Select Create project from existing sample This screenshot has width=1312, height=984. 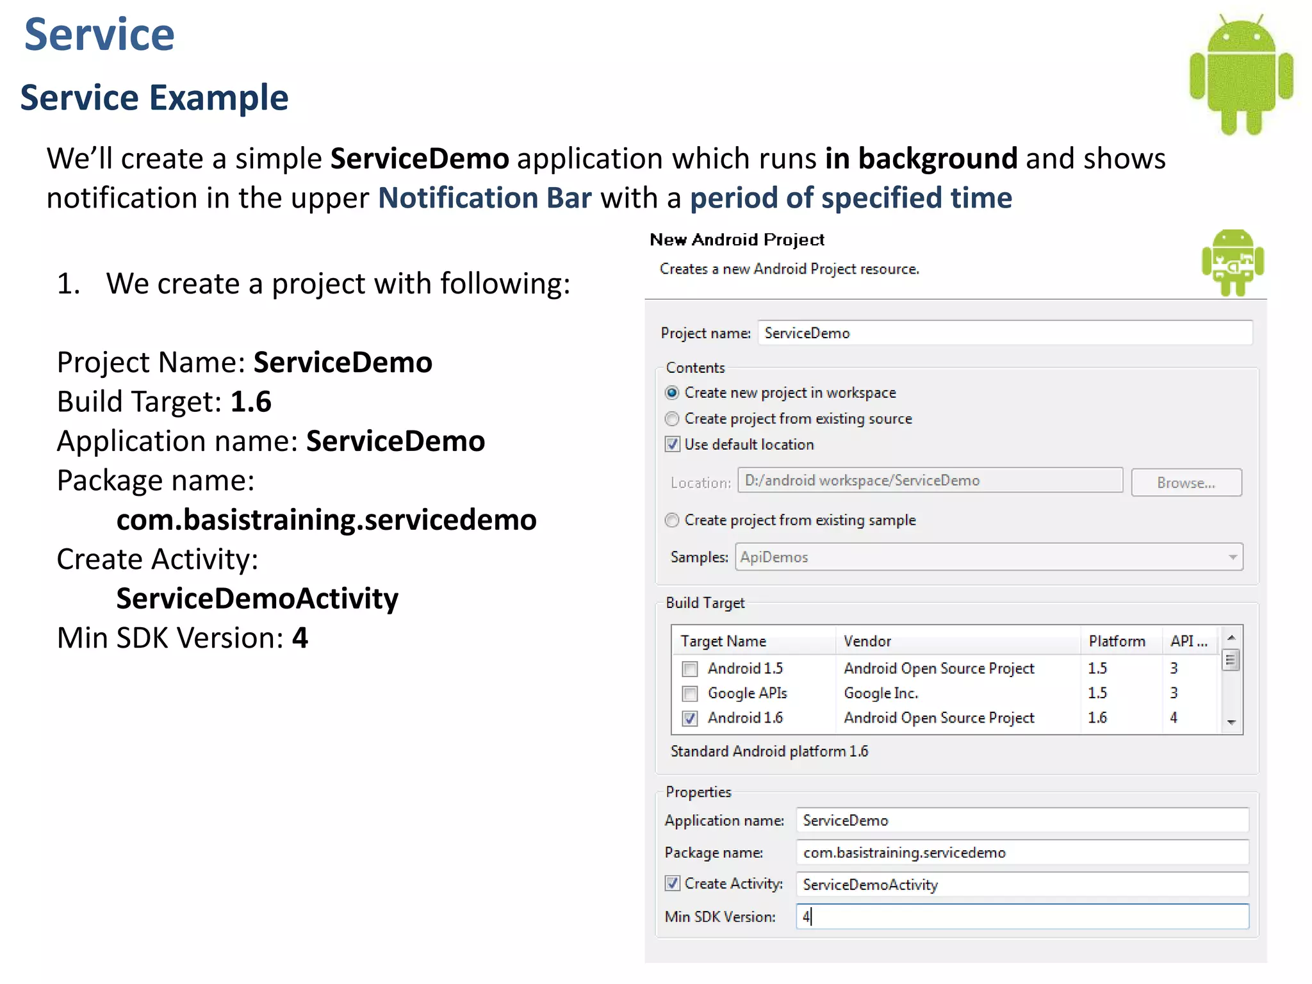672,520
